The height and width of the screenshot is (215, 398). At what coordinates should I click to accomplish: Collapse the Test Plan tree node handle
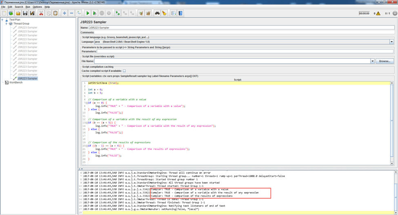2,20
